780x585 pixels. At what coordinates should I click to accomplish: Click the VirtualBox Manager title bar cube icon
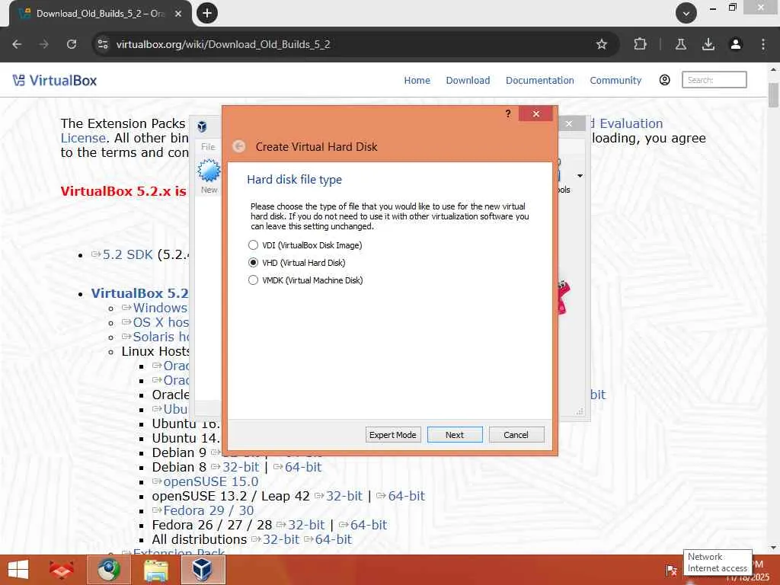pyautogui.click(x=202, y=126)
